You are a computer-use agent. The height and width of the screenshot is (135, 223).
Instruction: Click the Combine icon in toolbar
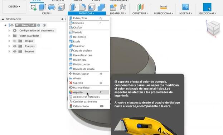coord(101,7)
